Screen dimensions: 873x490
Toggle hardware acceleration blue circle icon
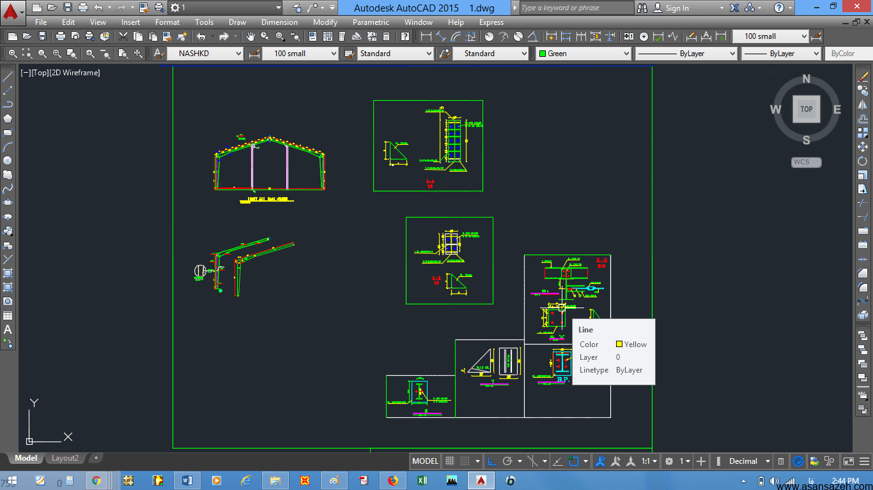(798, 461)
